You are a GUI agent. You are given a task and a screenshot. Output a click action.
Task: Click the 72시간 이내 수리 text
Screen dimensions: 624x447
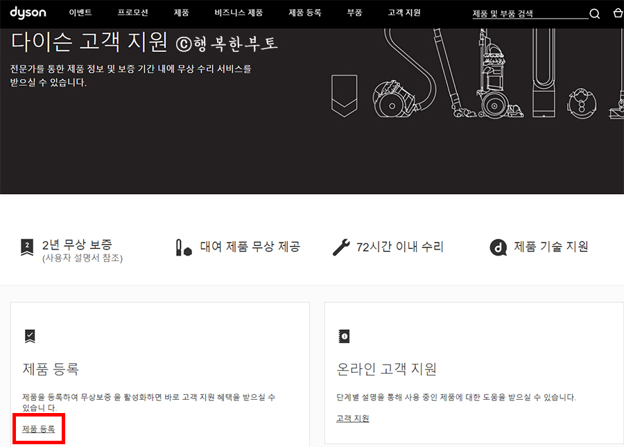click(399, 247)
